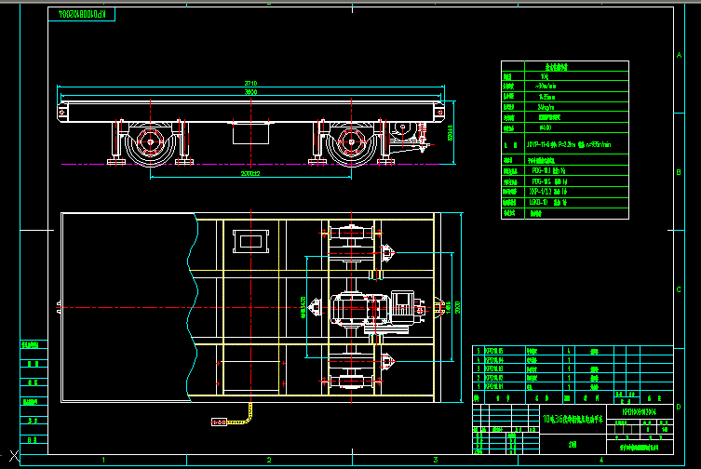Select the gearbox motor in plan view
The height and width of the screenshot is (469, 701).
[x=356, y=307]
